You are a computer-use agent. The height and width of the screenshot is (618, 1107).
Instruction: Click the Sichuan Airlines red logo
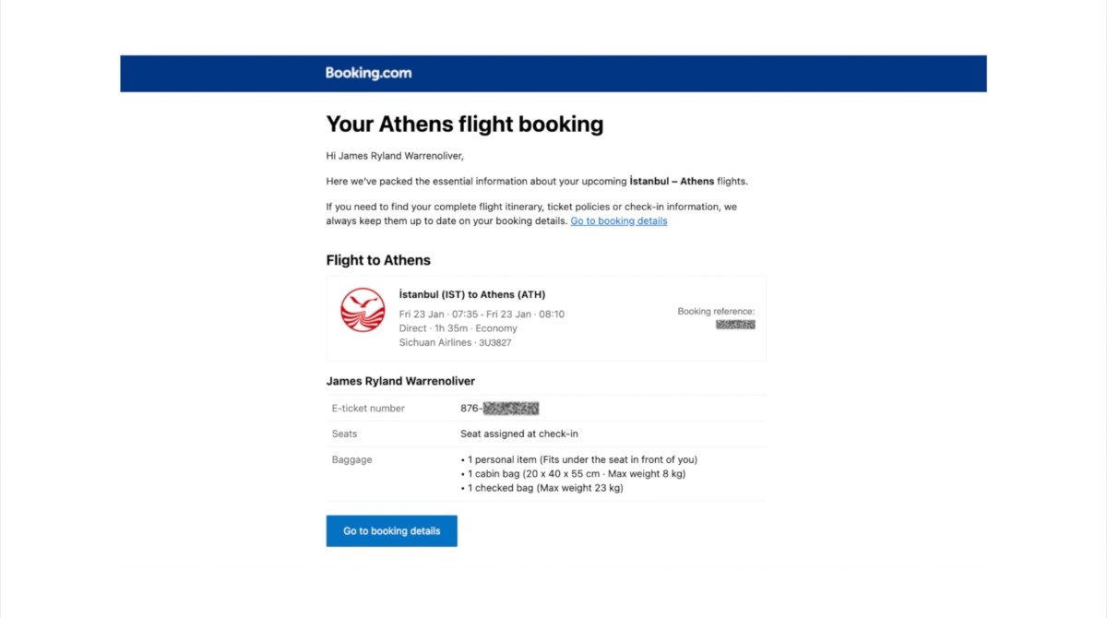[363, 310]
